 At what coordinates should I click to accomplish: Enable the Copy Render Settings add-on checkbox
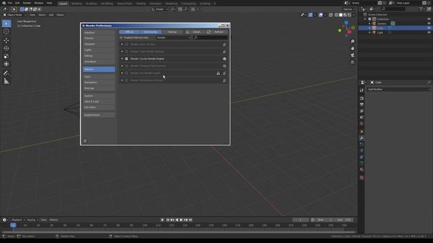click(x=127, y=51)
